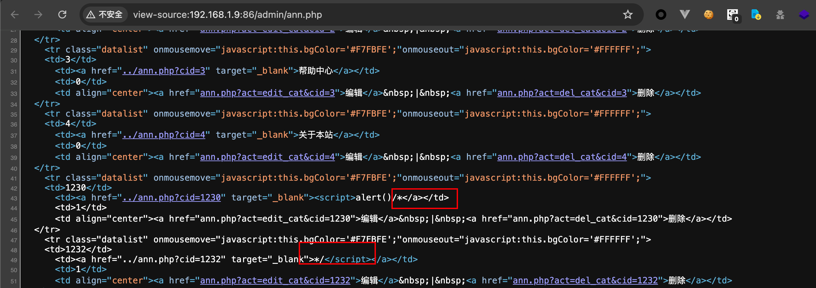Open the V-shaped extension icon
816x288 pixels.
(x=685, y=15)
